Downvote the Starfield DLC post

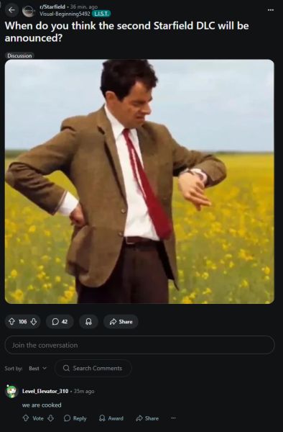[x=34, y=322]
